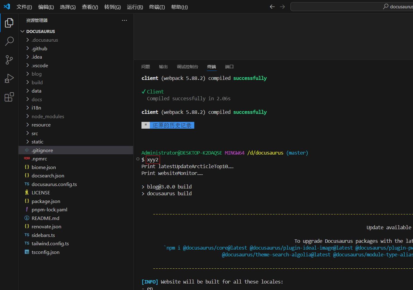The image size is (413, 290).
Task: Open the 转到(G) menu
Action: 112,7
